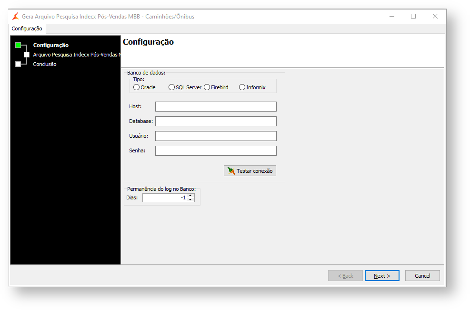
Task: Cancel the configuration wizard
Action: [x=422, y=276]
